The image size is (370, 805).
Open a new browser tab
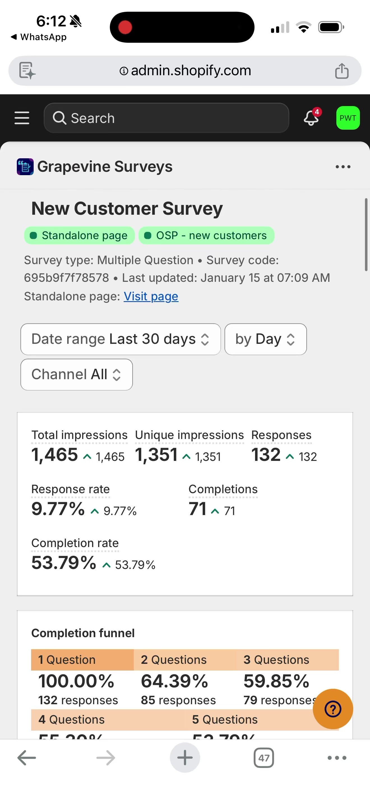point(185,758)
